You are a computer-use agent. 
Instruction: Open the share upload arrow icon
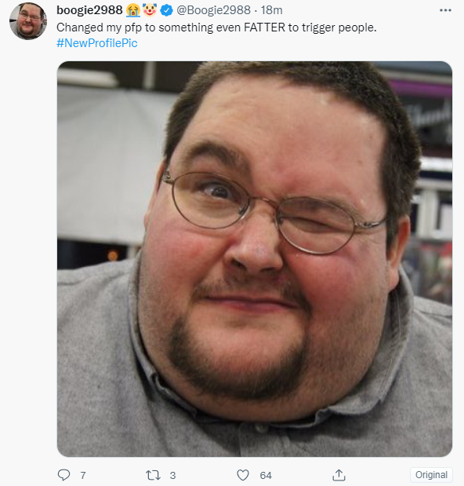(339, 475)
